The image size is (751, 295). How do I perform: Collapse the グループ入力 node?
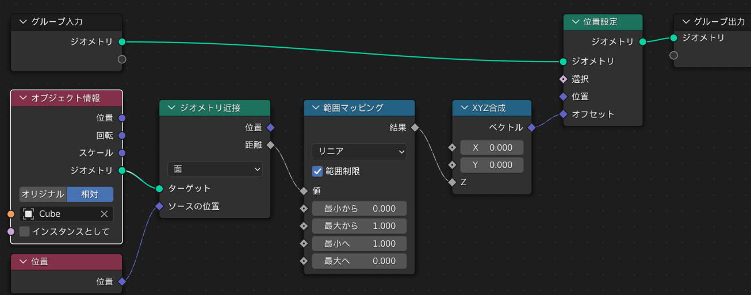click(x=23, y=22)
